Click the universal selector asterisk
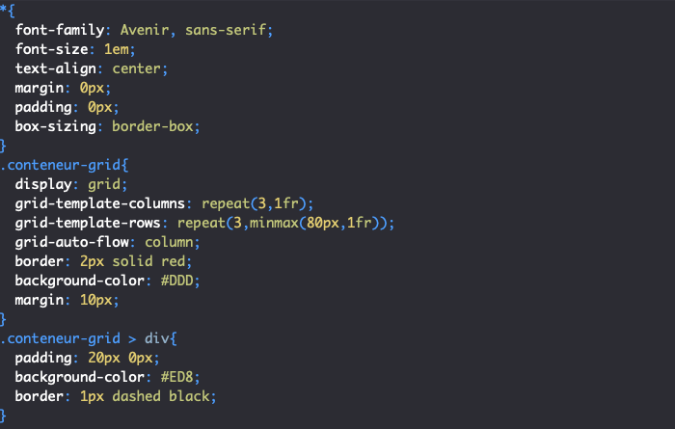Screen dimensions: 675x429 click(x=4, y=11)
